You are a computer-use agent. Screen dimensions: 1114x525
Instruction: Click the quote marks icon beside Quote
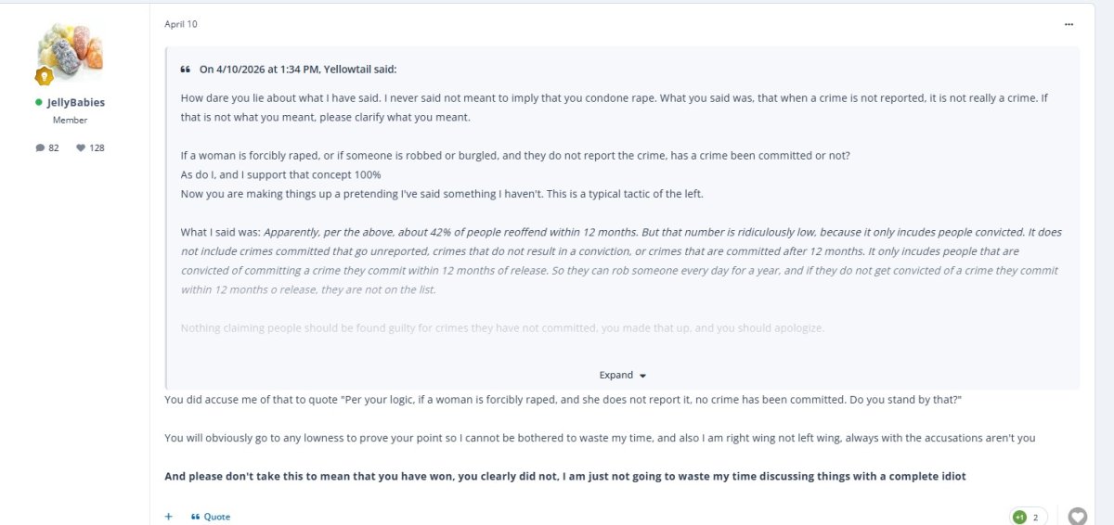click(x=195, y=517)
